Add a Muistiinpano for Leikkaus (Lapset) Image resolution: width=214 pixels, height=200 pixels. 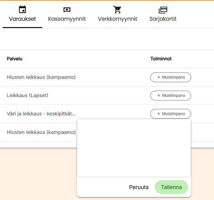170,96
